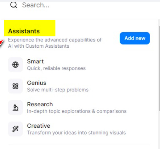
Task: Click the Add new button
Action: [135, 38]
